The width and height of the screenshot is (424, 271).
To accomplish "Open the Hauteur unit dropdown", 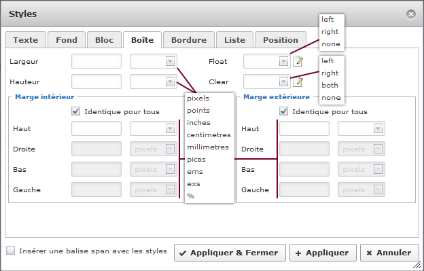I will (154, 82).
